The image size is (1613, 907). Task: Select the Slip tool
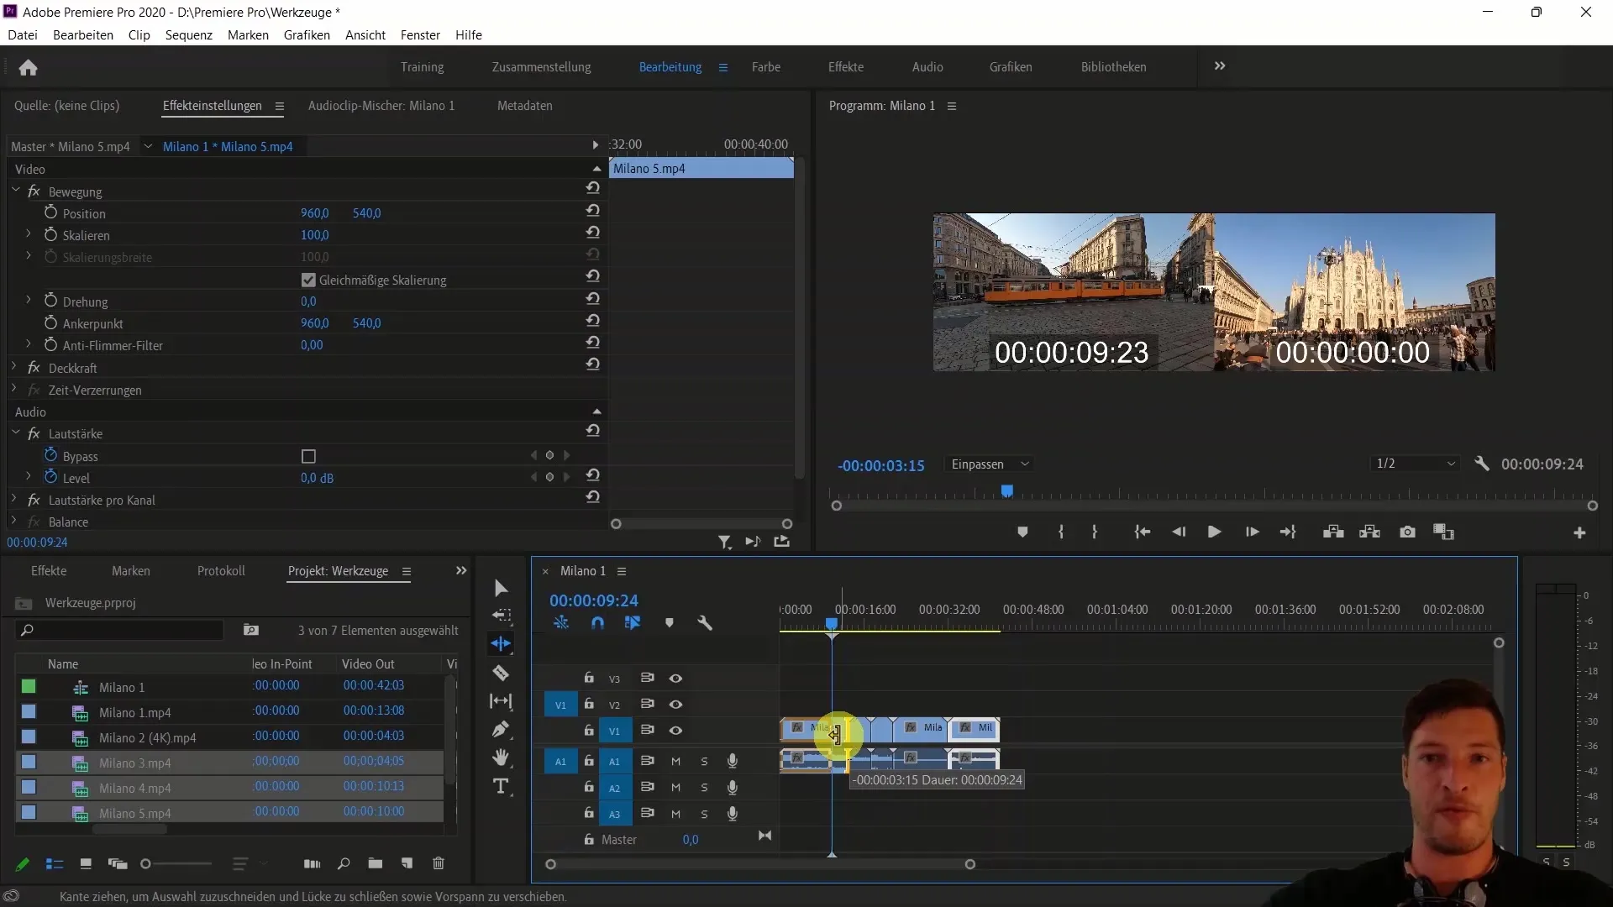coord(501,700)
